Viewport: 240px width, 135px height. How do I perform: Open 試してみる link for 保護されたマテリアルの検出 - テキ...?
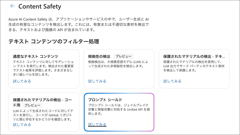tap(172, 81)
